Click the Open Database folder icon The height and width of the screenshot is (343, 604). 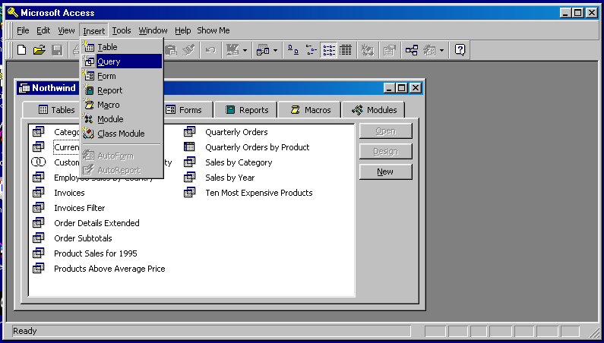pos(39,50)
